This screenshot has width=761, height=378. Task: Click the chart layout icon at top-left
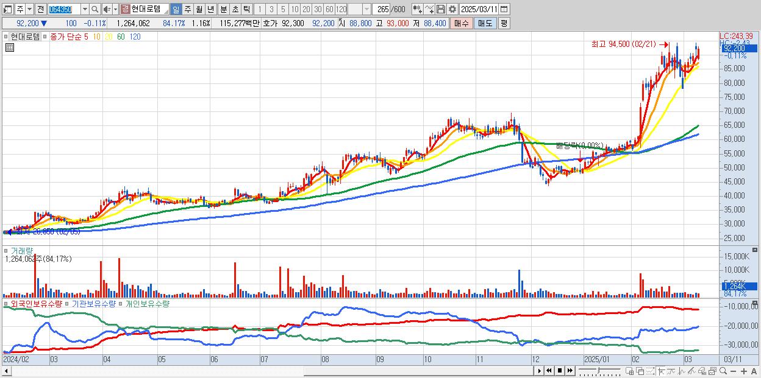pos(7,9)
